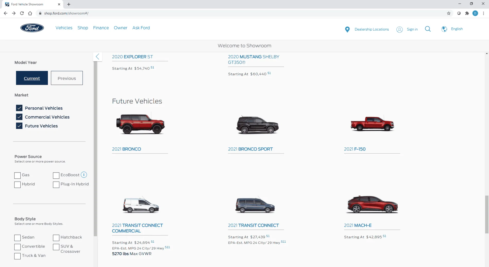Viewport: 489px width, 267px height.
Task: Open the browser extensions puzzle icon
Action: tap(467, 13)
